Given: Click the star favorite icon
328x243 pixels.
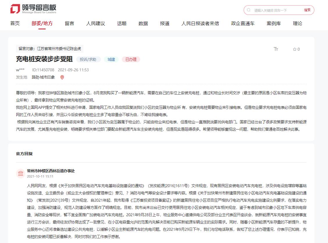Looking at the screenshot, I should 294,49.
